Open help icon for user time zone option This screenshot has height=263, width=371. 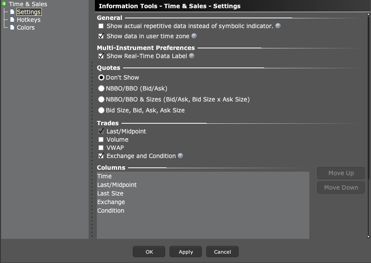coord(194,36)
